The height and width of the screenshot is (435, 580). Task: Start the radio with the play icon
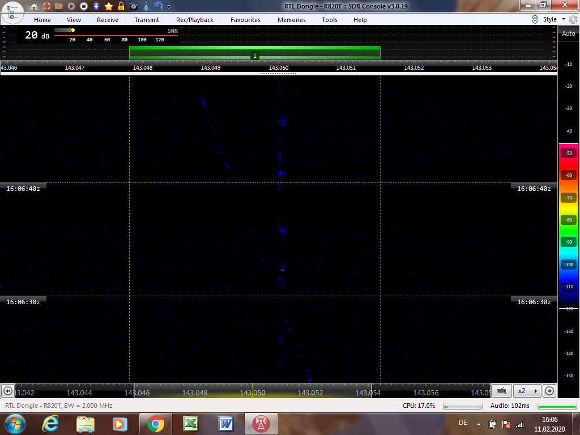pyautogui.click(x=71, y=6)
